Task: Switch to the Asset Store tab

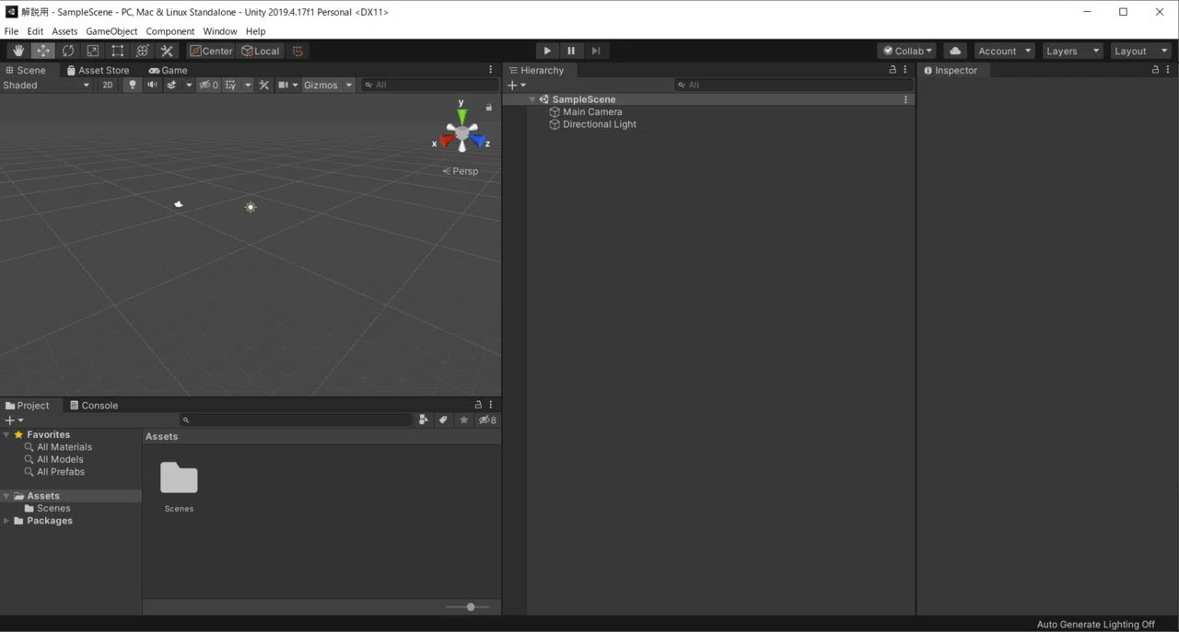Action: [98, 70]
